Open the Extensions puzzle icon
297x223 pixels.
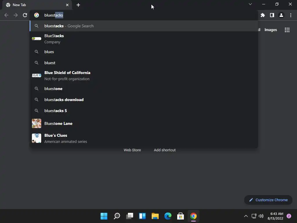263,15
